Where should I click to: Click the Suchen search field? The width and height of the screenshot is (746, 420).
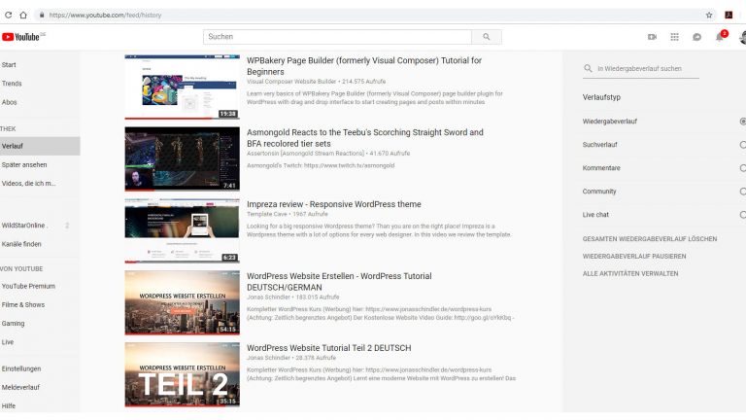(338, 37)
